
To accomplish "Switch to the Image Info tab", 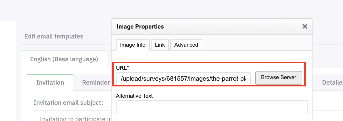I will (x=133, y=45).
